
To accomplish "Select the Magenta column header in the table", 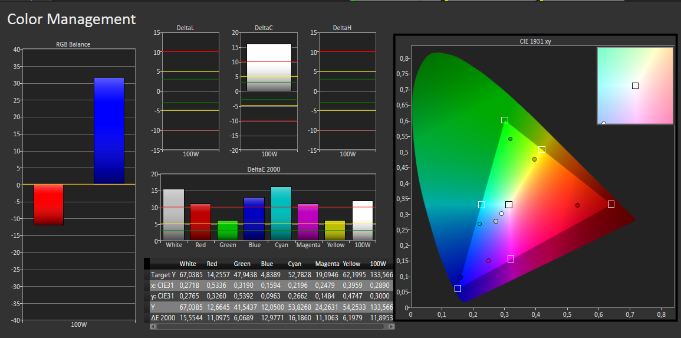I will (327, 264).
